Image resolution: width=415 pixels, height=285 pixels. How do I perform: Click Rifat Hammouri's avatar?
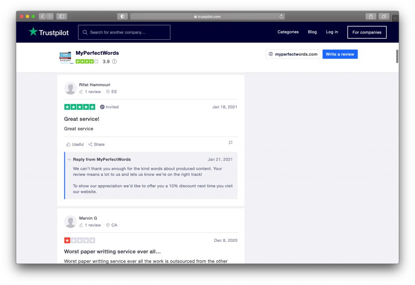coord(71,88)
